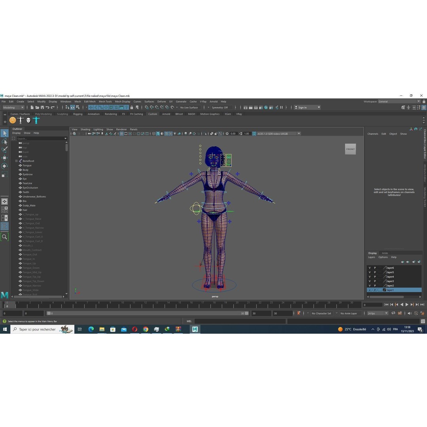The height and width of the screenshot is (427, 427).
Task: Open the Outliner search magnifier tool
Action: 5,237
